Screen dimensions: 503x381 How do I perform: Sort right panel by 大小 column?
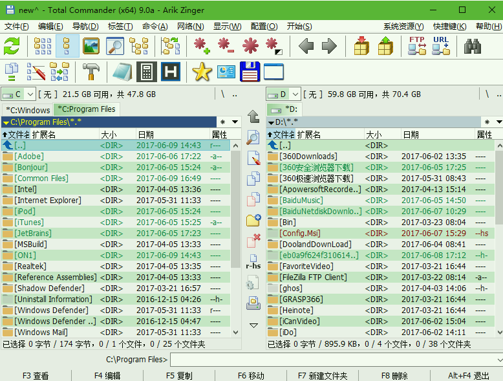point(382,135)
